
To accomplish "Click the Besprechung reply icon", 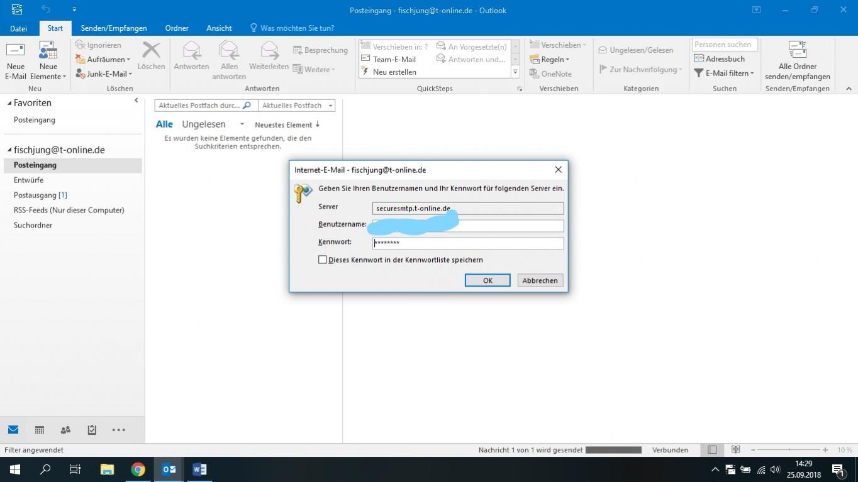I will [x=298, y=50].
